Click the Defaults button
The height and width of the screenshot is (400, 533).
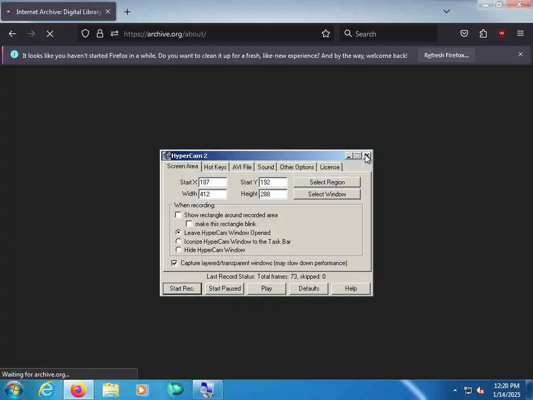[309, 289]
